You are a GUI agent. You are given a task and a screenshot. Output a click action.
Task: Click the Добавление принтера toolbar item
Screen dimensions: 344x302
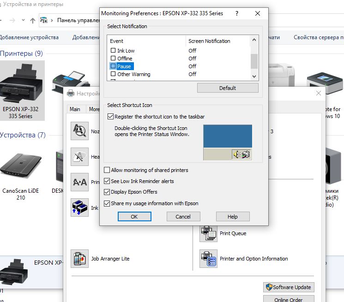point(86,37)
